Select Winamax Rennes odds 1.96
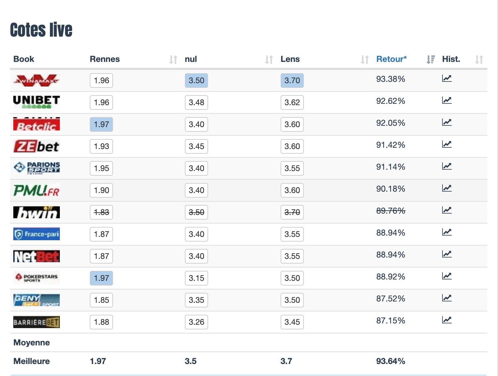498x376 pixels. tap(101, 81)
